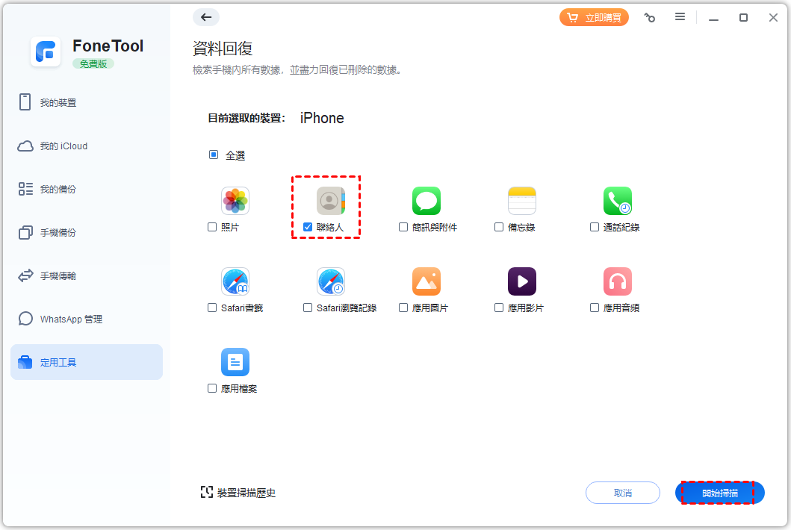Select Phone Transfer (手機傳輸) in sidebar
Screen dimensions: 791x530
click(58, 276)
